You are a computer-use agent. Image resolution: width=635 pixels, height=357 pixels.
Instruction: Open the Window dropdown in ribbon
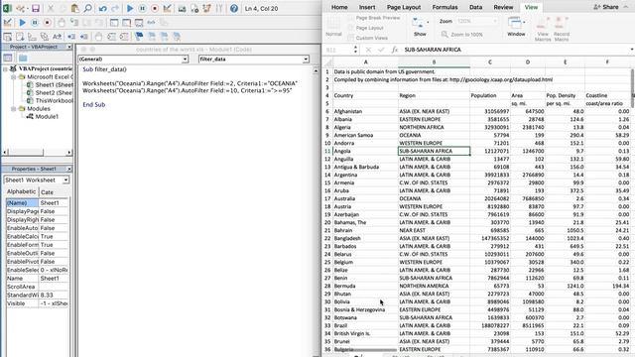coord(516,27)
